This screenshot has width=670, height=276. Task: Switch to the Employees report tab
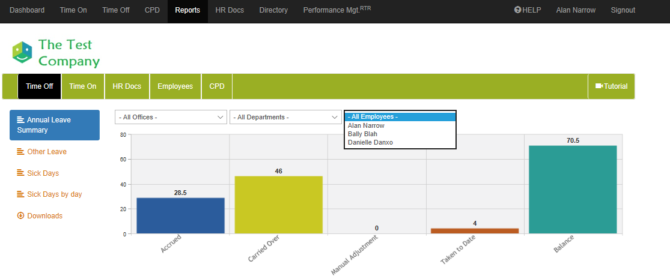tap(175, 86)
